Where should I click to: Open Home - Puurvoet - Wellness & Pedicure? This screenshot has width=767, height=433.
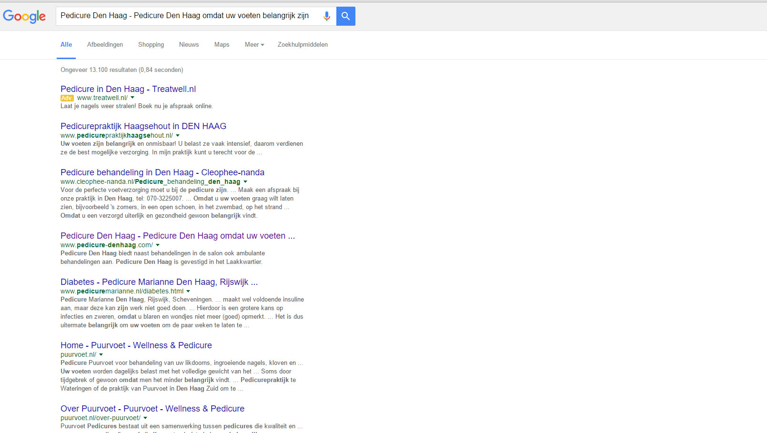136,345
